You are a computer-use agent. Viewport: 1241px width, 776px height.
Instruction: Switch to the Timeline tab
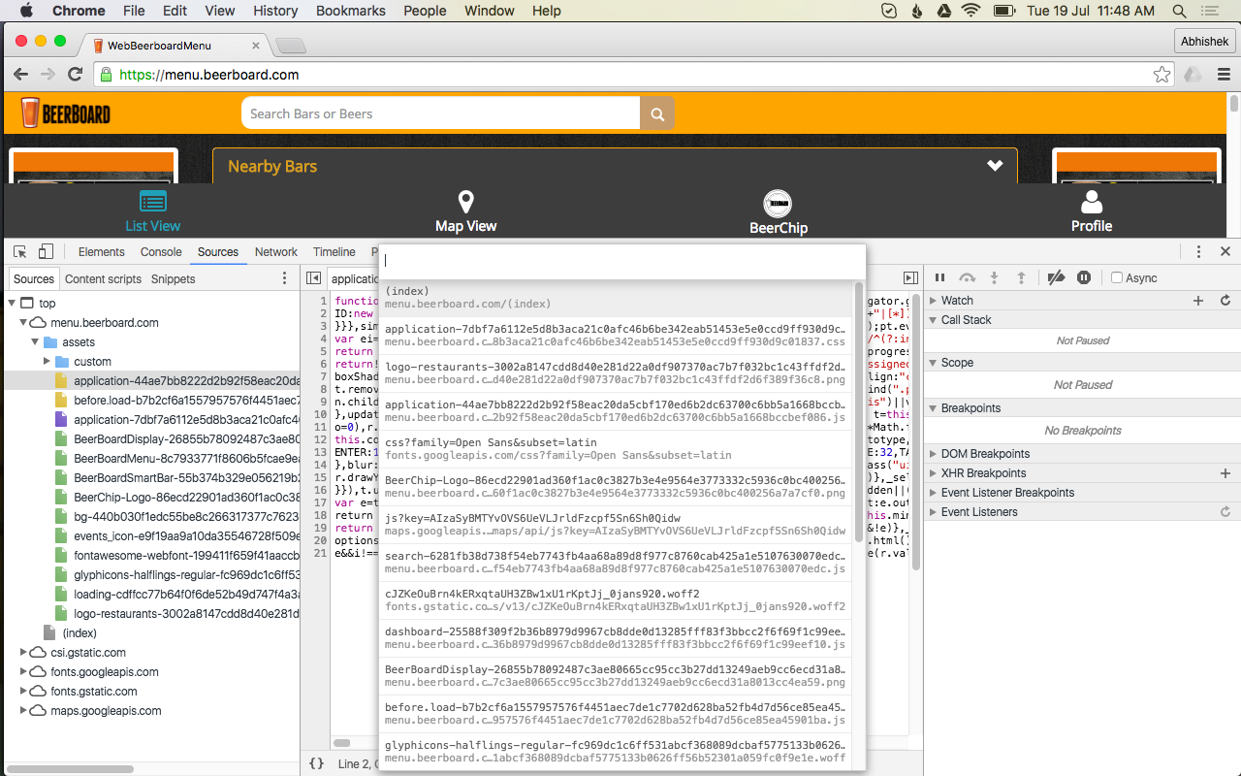[x=334, y=251]
